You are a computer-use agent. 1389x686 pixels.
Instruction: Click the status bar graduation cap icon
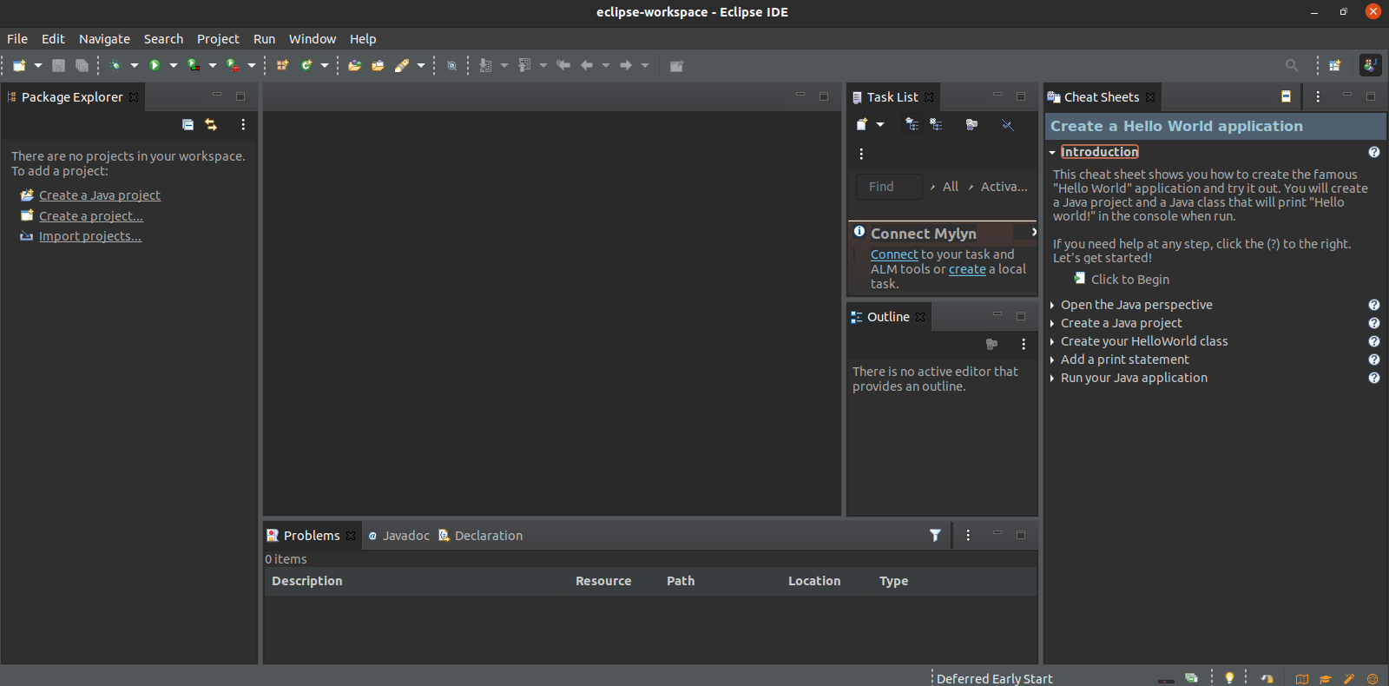point(1325,679)
